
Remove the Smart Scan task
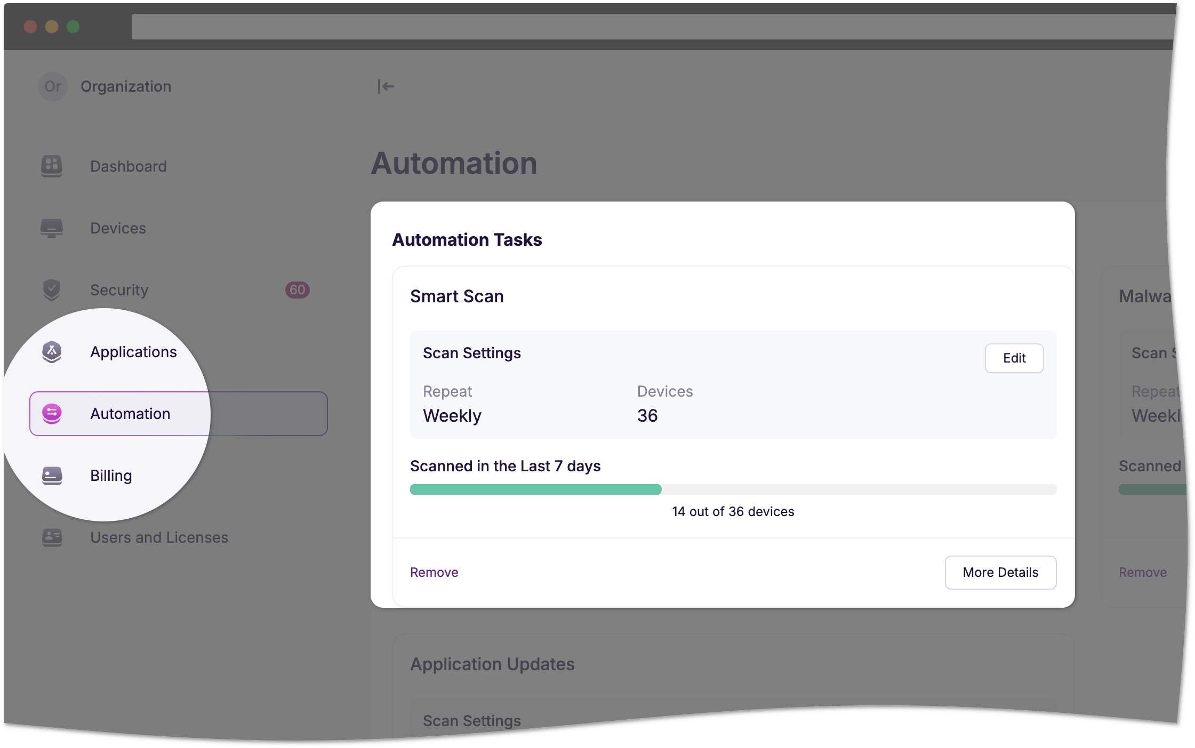point(434,572)
